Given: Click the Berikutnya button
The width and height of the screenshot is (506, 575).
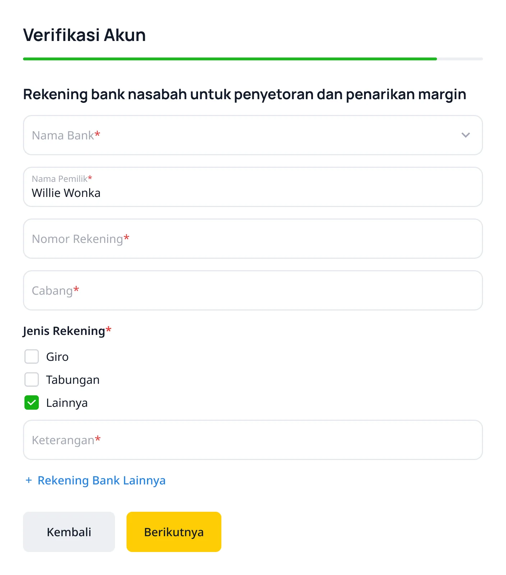Looking at the screenshot, I should [x=174, y=532].
